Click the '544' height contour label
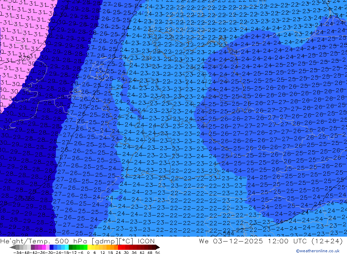The width and height of the screenshot is (347, 254). (x=228, y=234)
